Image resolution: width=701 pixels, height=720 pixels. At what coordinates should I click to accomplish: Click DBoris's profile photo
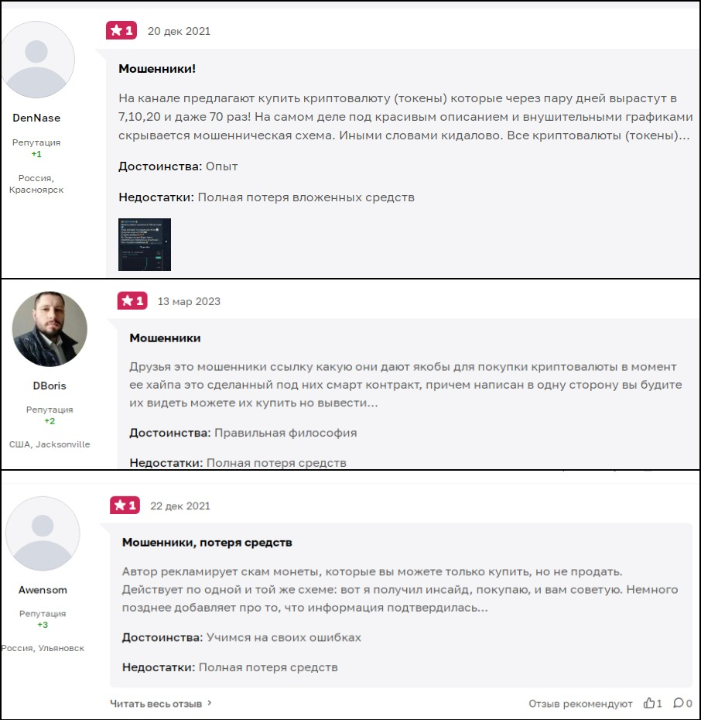[50, 329]
